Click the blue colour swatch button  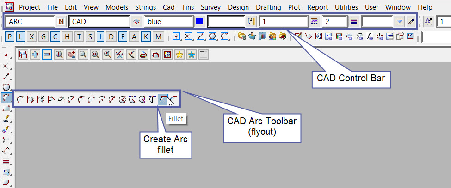click(200, 22)
